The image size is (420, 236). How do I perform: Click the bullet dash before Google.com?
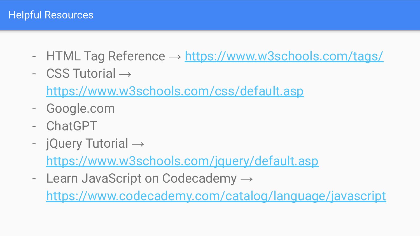pyautogui.click(x=34, y=109)
